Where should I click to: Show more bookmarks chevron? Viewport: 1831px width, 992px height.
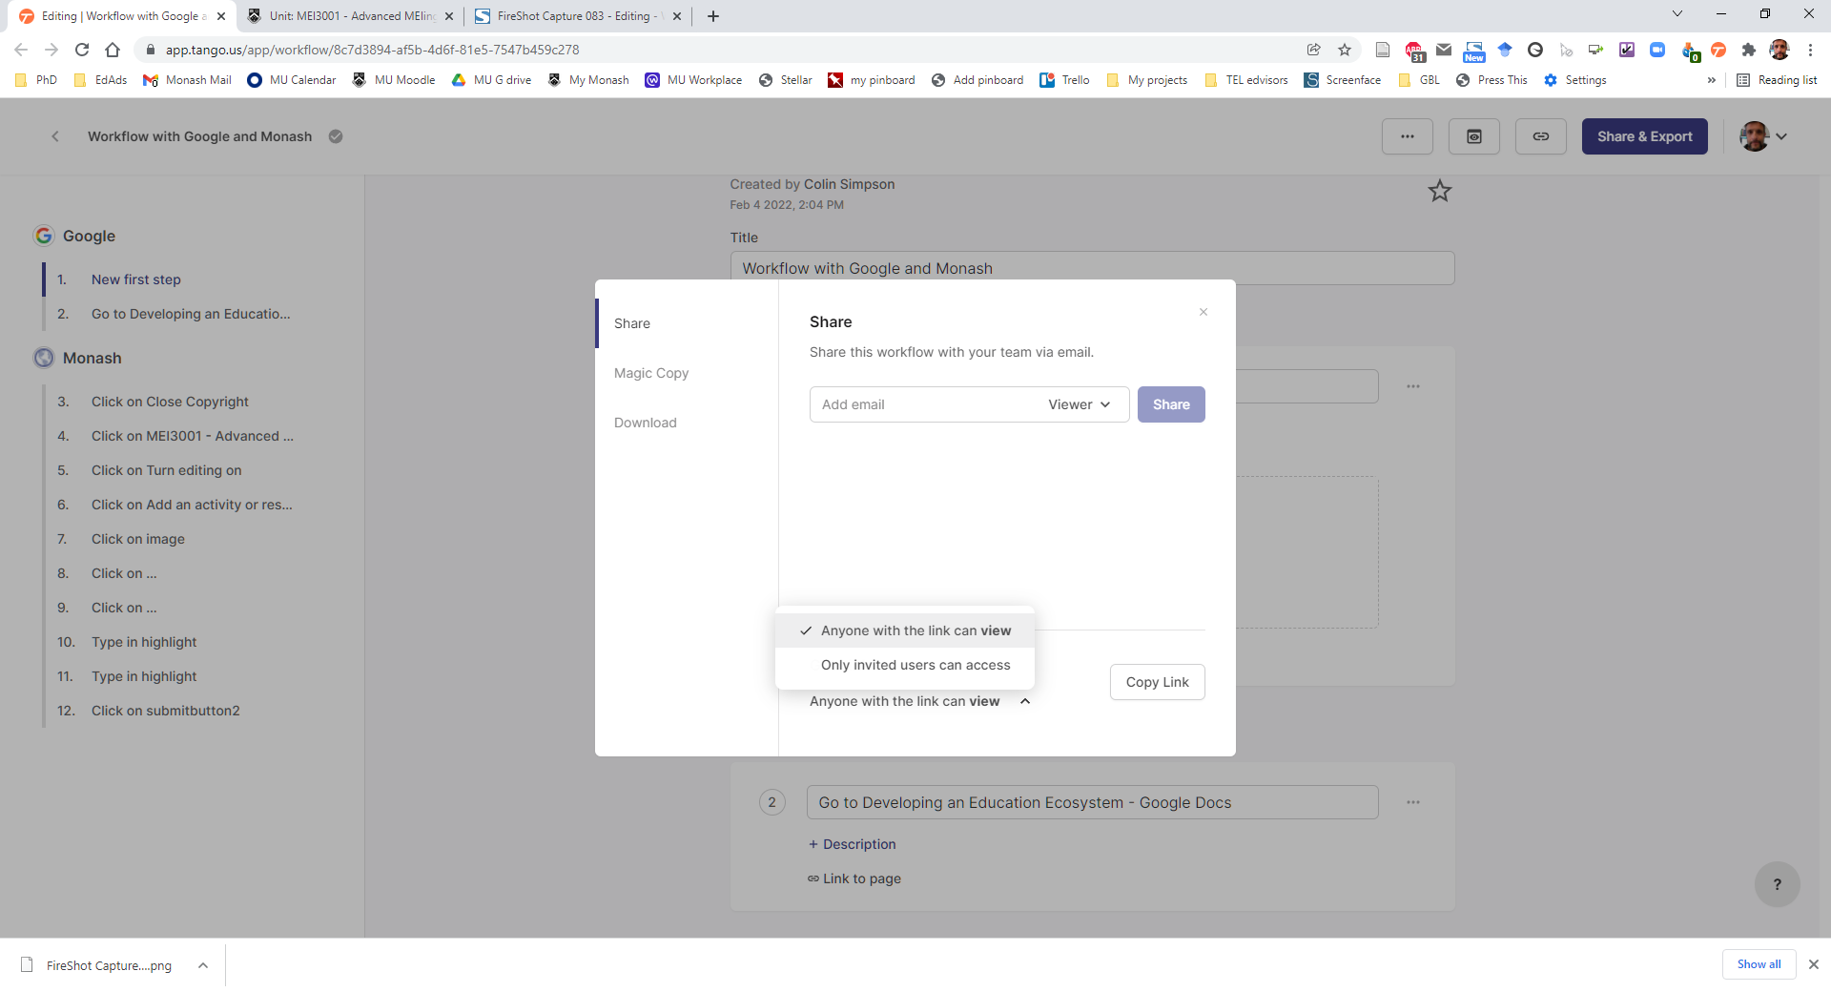(1712, 80)
